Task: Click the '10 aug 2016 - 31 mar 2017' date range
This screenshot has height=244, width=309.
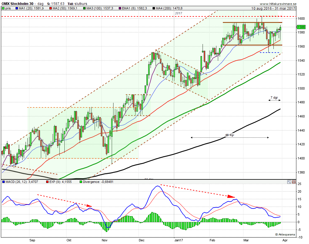Action: coord(273,8)
